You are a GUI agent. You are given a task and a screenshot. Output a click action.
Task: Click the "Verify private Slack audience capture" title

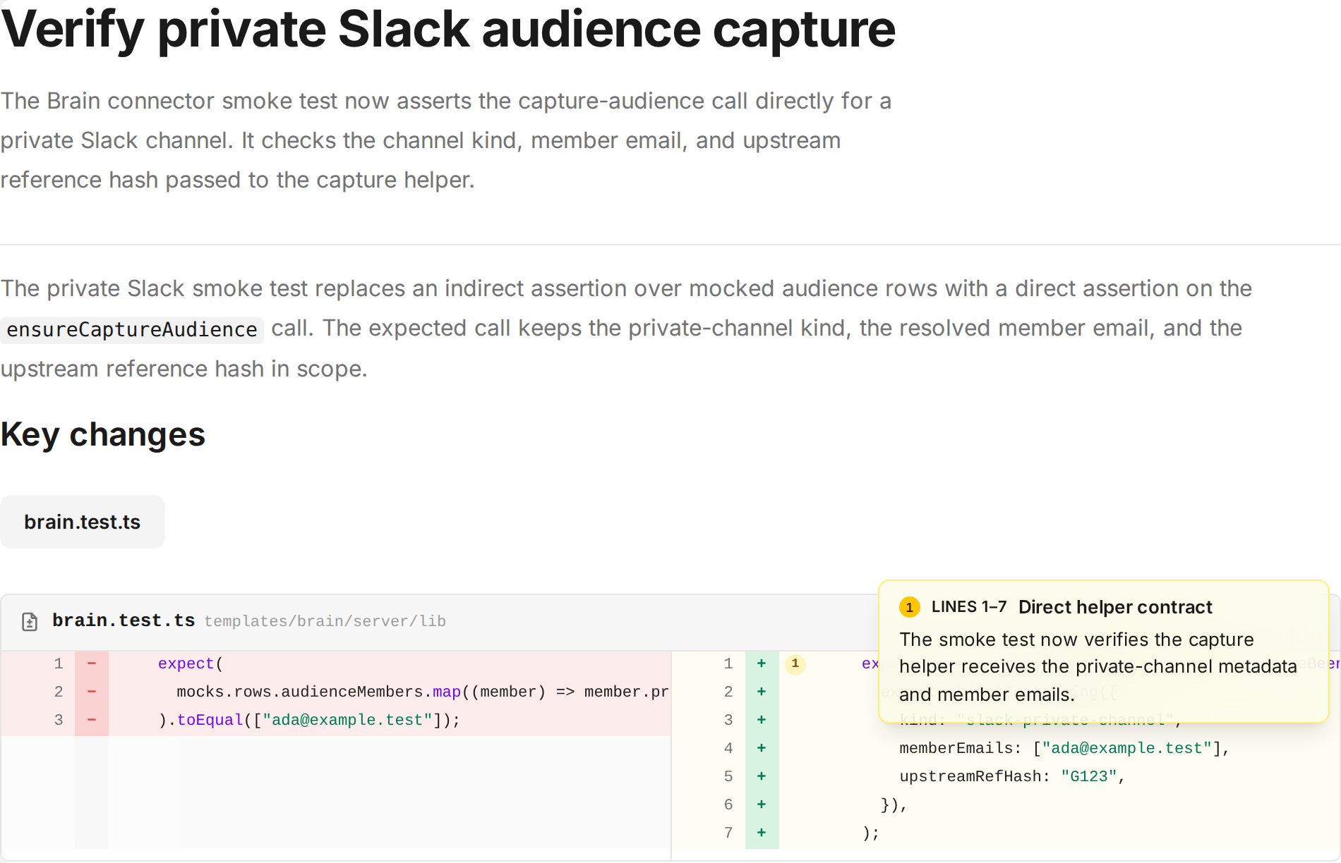tap(448, 30)
